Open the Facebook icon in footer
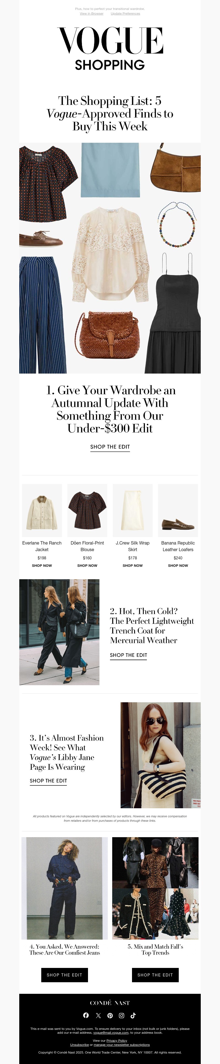 point(86,1016)
